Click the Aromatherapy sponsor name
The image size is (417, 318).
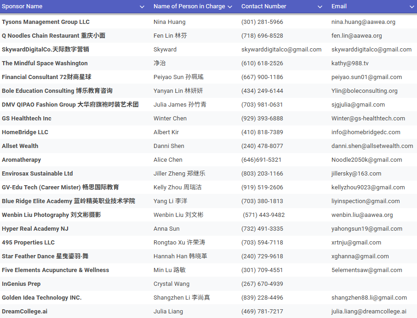click(x=21, y=160)
